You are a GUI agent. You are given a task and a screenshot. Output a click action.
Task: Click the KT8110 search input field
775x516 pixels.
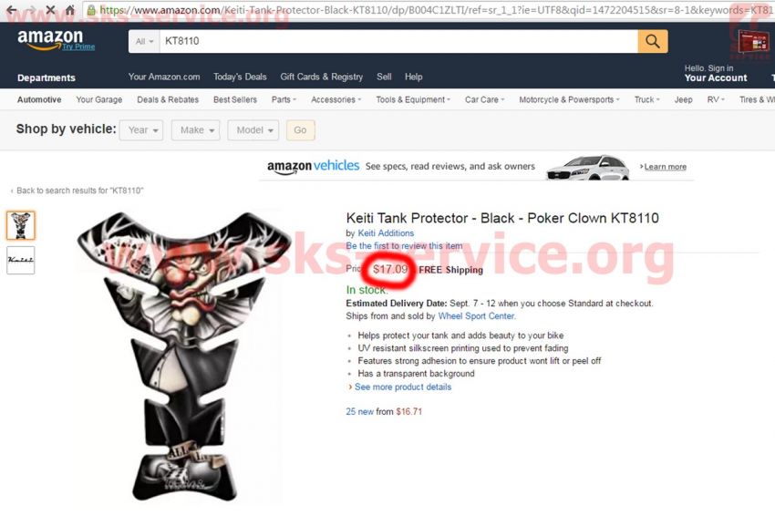pos(398,41)
